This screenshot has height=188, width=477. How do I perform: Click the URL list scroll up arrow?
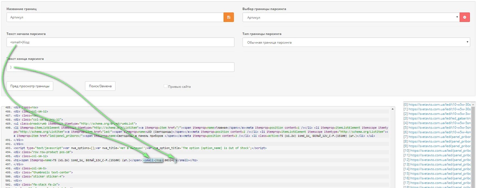[x=473, y=105]
